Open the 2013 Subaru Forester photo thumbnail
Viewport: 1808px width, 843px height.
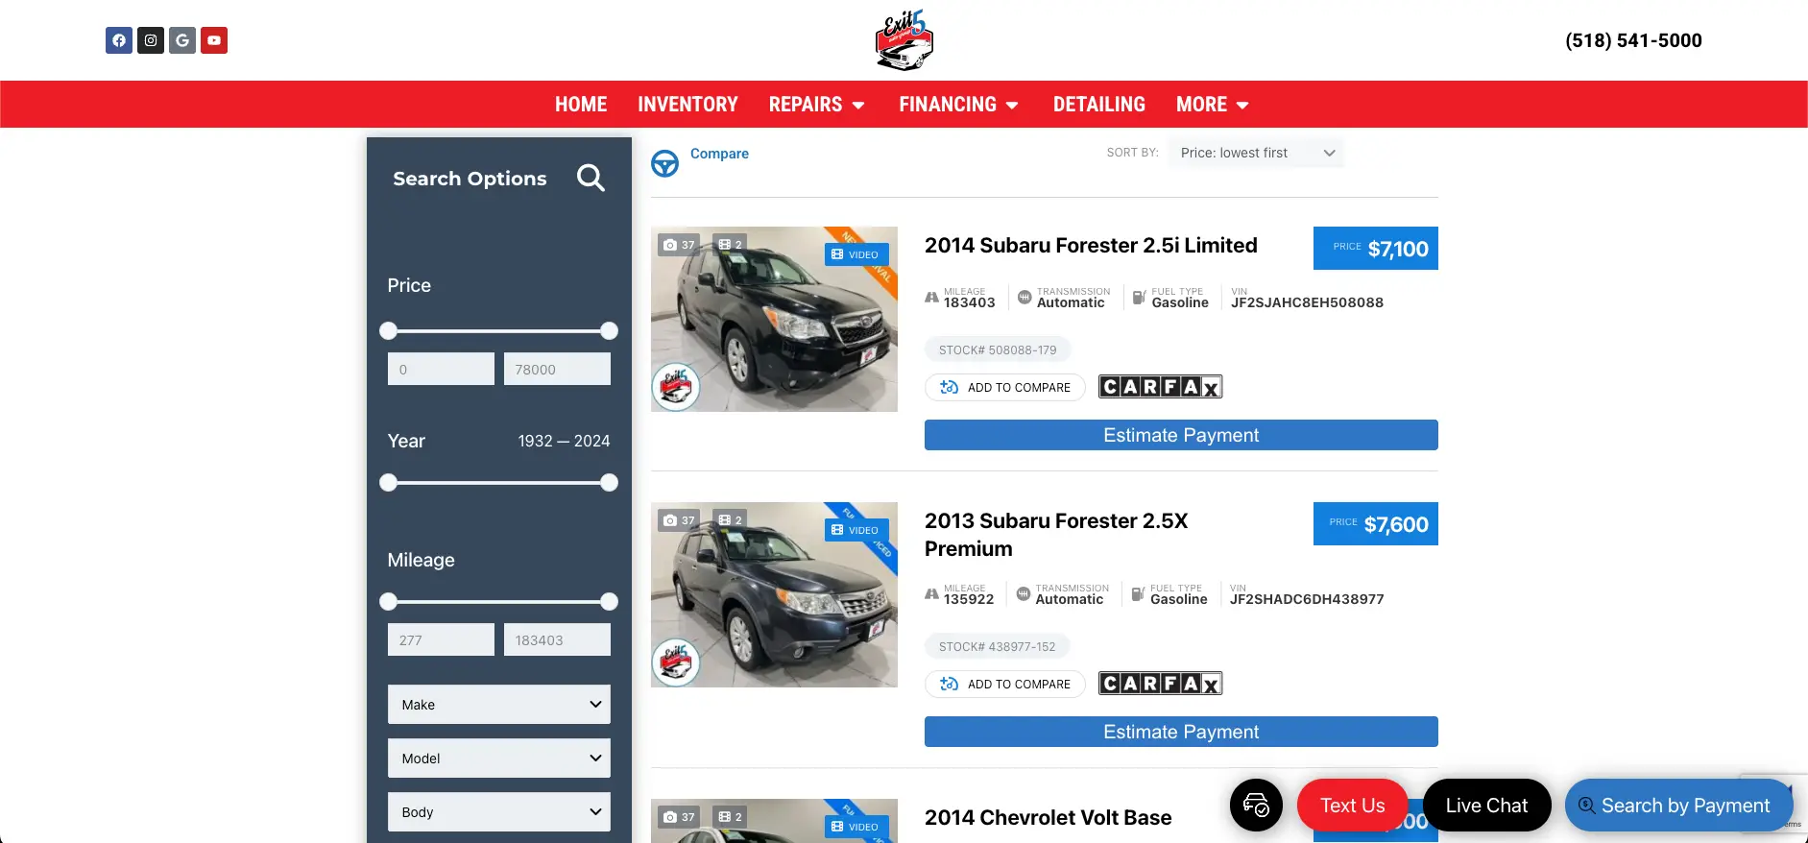(x=774, y=594)
